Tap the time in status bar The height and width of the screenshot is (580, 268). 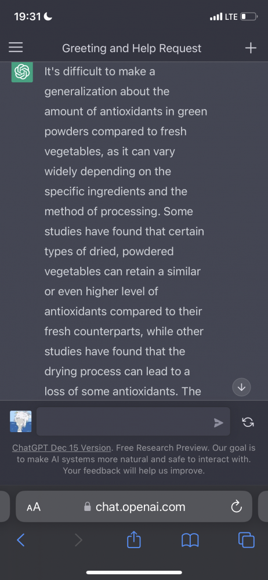click(27, 17)
